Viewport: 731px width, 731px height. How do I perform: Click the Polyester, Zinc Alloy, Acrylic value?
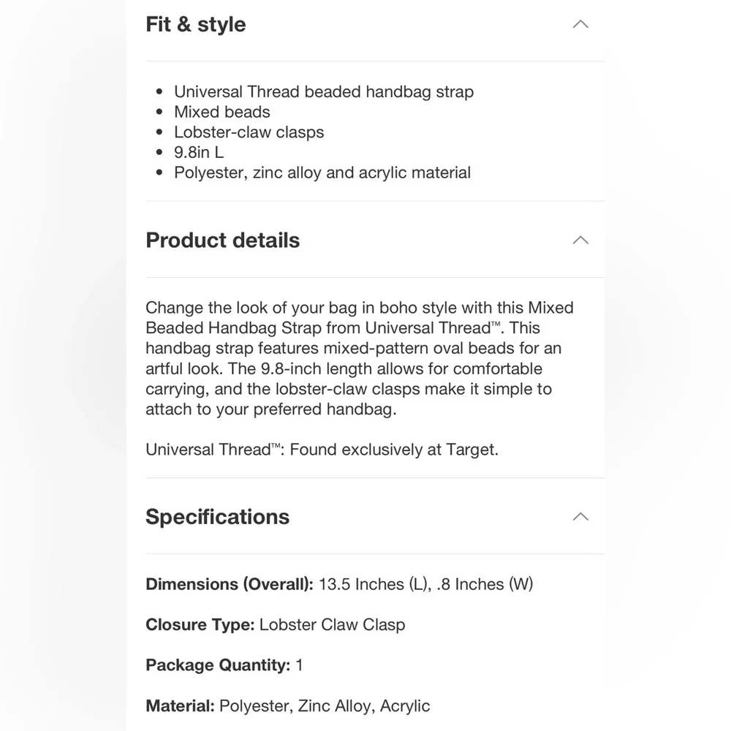[x=325, y=705]
